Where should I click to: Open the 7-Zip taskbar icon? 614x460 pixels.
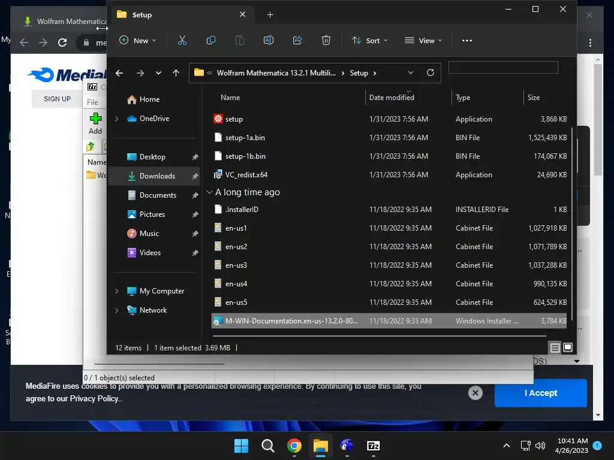(373, 446)
